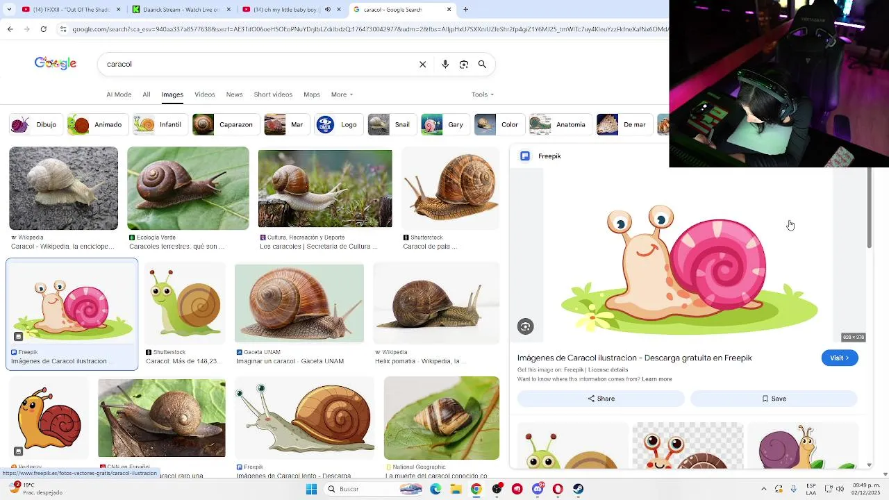Open the Shutterstock green cartoon snail thumbnail
Screen dimensions: 889x500
(185, 303)
